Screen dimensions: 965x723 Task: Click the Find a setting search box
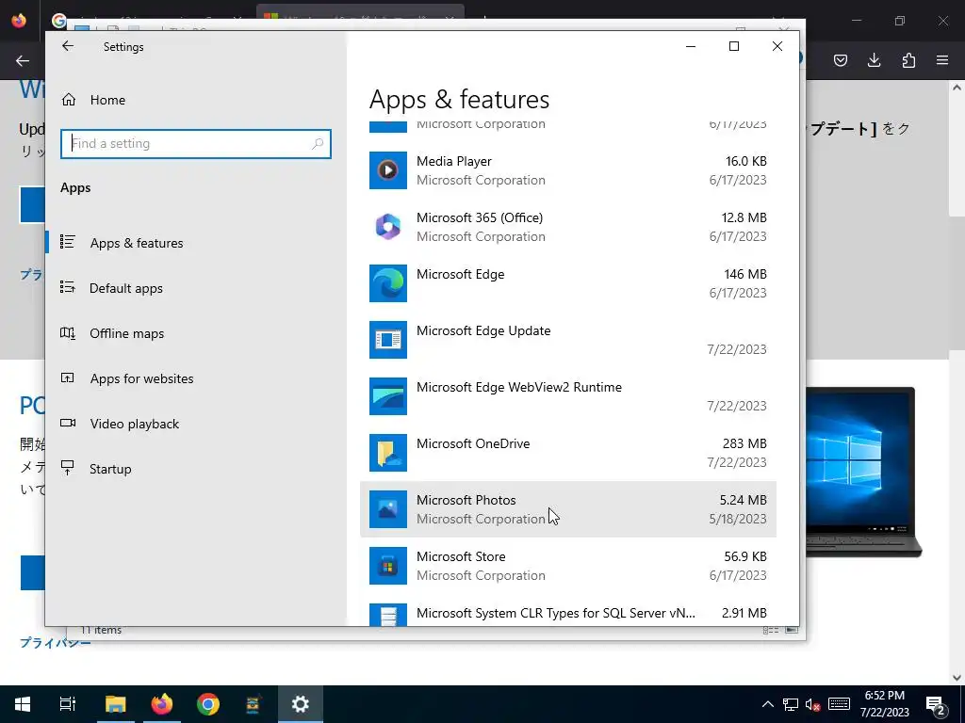(196, 144)
